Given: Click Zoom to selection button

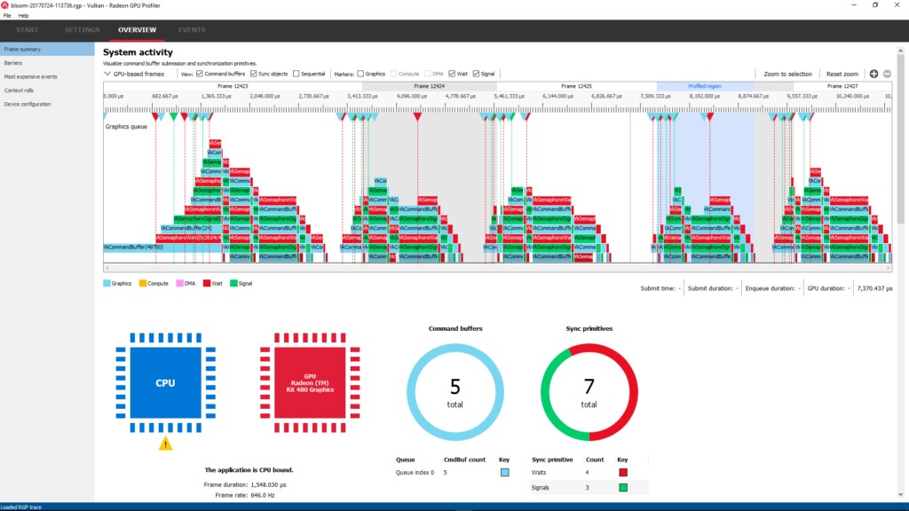Looking at the screenshot, I should pos(787,74).
